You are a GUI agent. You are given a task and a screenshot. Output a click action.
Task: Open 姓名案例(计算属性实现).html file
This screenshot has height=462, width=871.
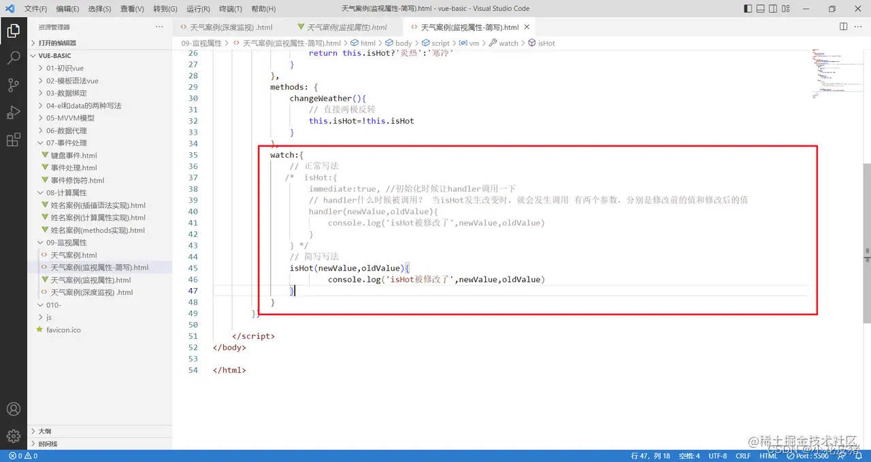99,217
